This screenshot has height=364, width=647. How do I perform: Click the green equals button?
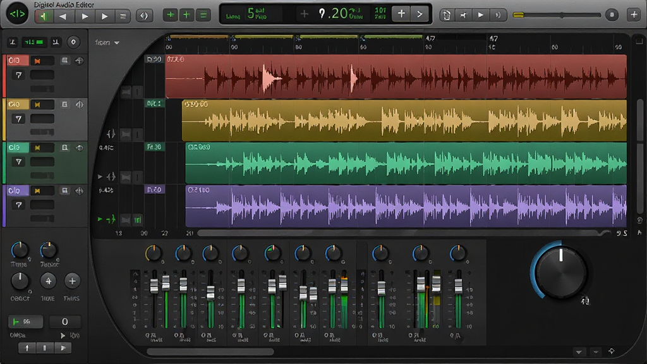[203, 15]
